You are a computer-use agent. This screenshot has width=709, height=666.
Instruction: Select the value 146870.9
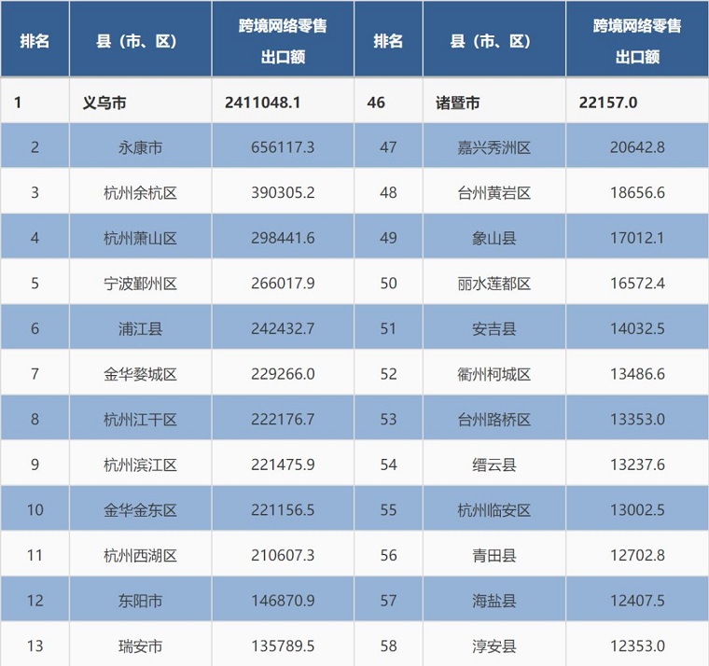(283, 601)
